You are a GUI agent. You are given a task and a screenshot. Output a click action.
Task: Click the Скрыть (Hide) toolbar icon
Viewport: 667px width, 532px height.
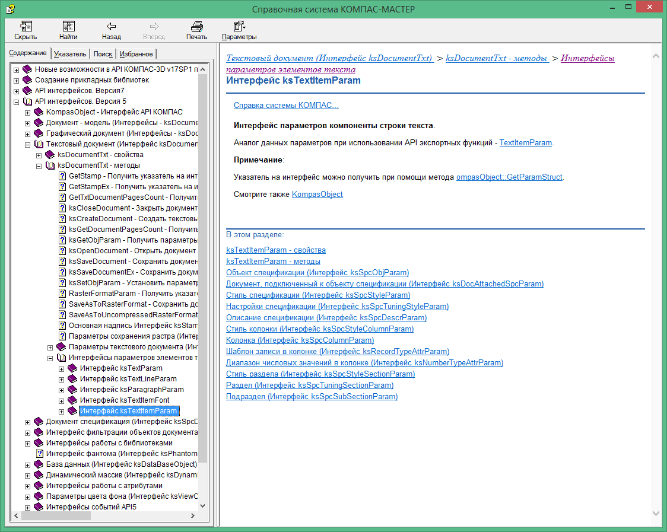click(x=26, y=26)
